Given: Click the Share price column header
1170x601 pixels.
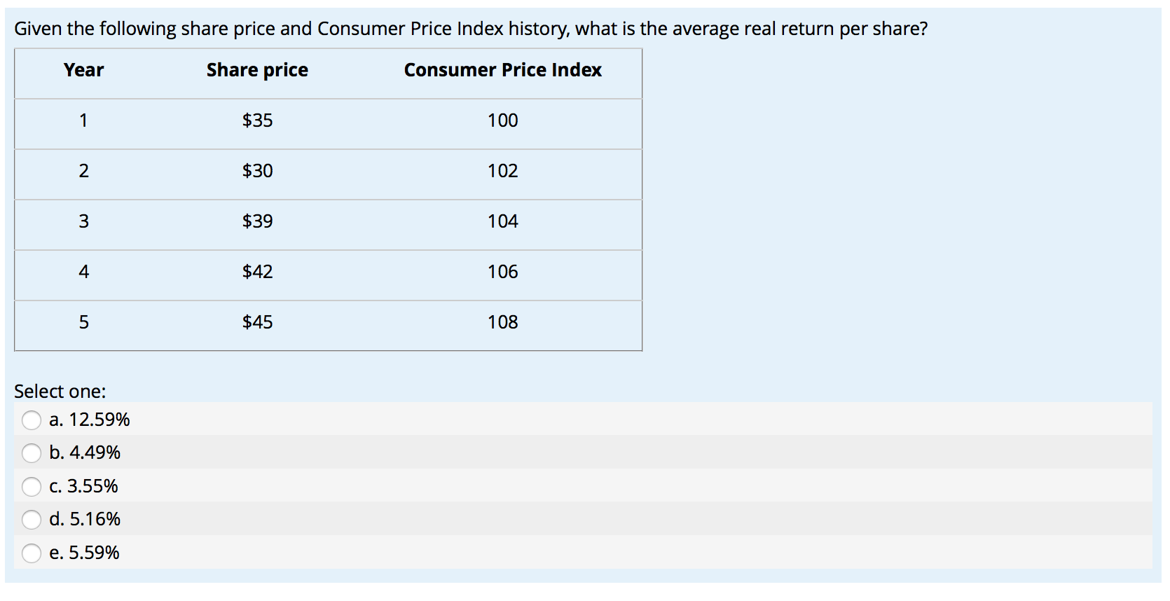Looking at the screenshot, I should pyautogui.click(x=256, y=69).
